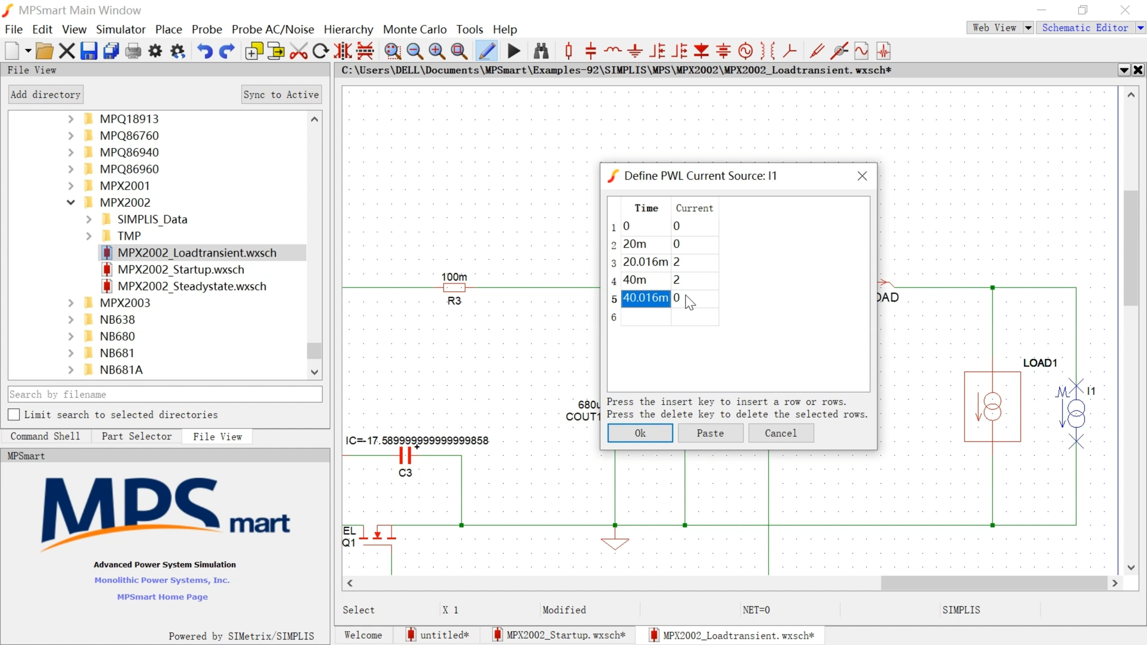This screenshot has height=645, width=1147.
Task: Click the Search by filename field
Action: coord(165,394)
